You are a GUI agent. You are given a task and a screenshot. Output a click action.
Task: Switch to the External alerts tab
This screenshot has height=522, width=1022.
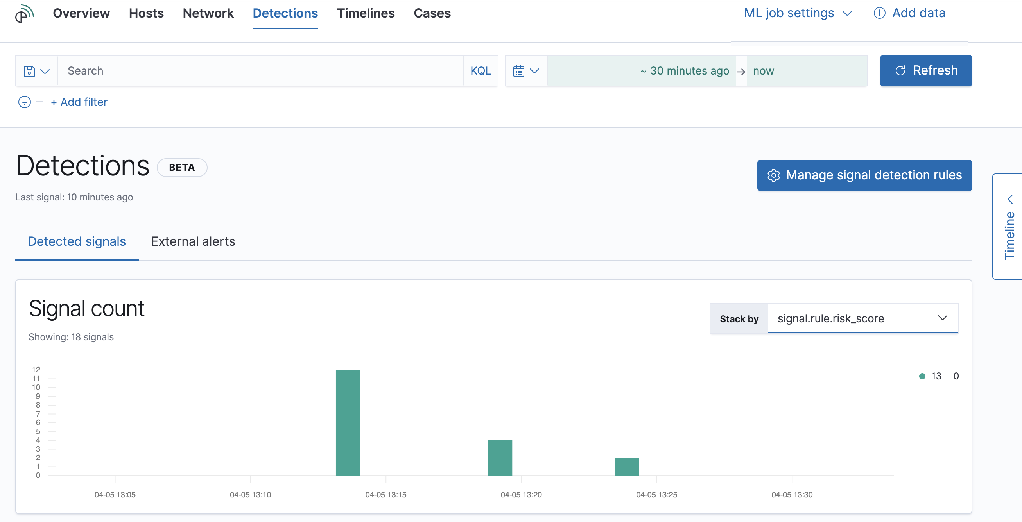193,241
